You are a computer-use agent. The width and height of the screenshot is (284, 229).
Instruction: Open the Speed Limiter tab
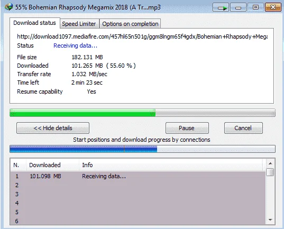(79, 24)
